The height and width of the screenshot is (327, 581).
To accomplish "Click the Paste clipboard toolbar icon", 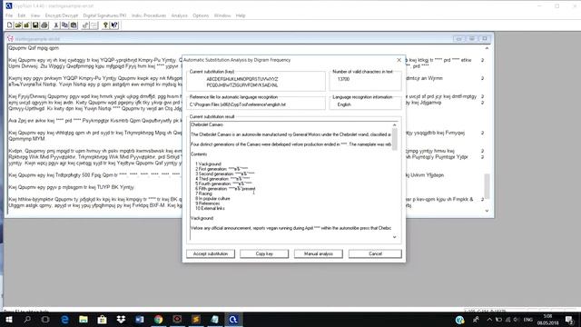I will [x=74, y=25].
